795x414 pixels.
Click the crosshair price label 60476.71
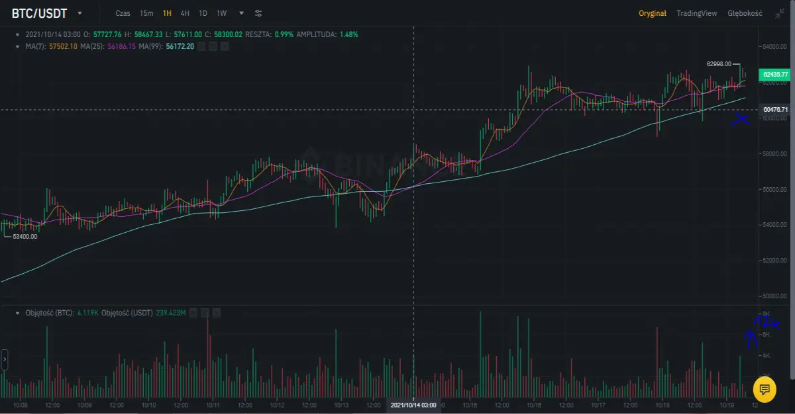[775, 109]
